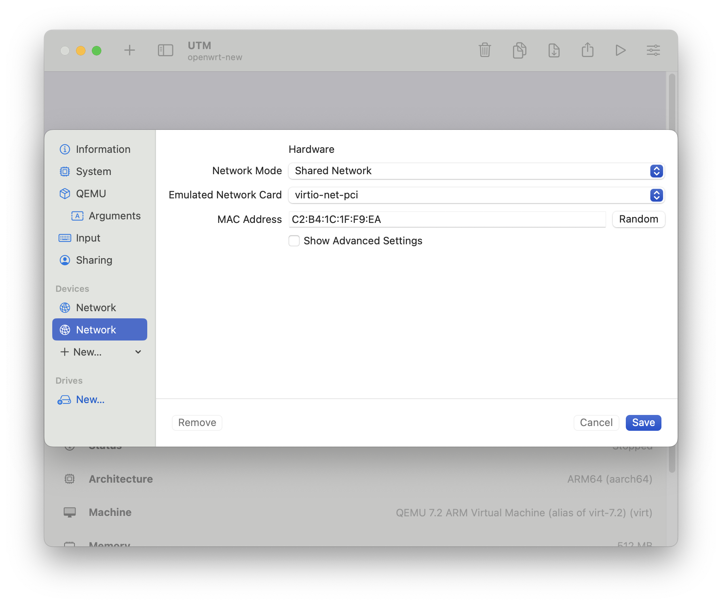Select the QEMU settings section
722x605 pixels.
coord(91,194)
